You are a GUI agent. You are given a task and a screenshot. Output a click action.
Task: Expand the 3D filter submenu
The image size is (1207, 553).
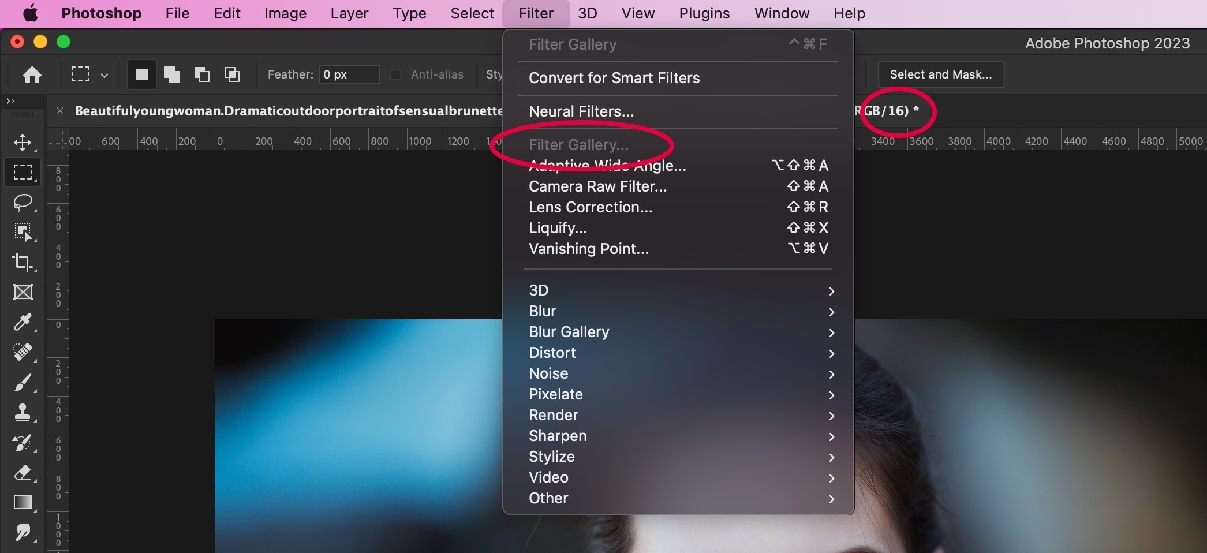(x=679, y=290)
